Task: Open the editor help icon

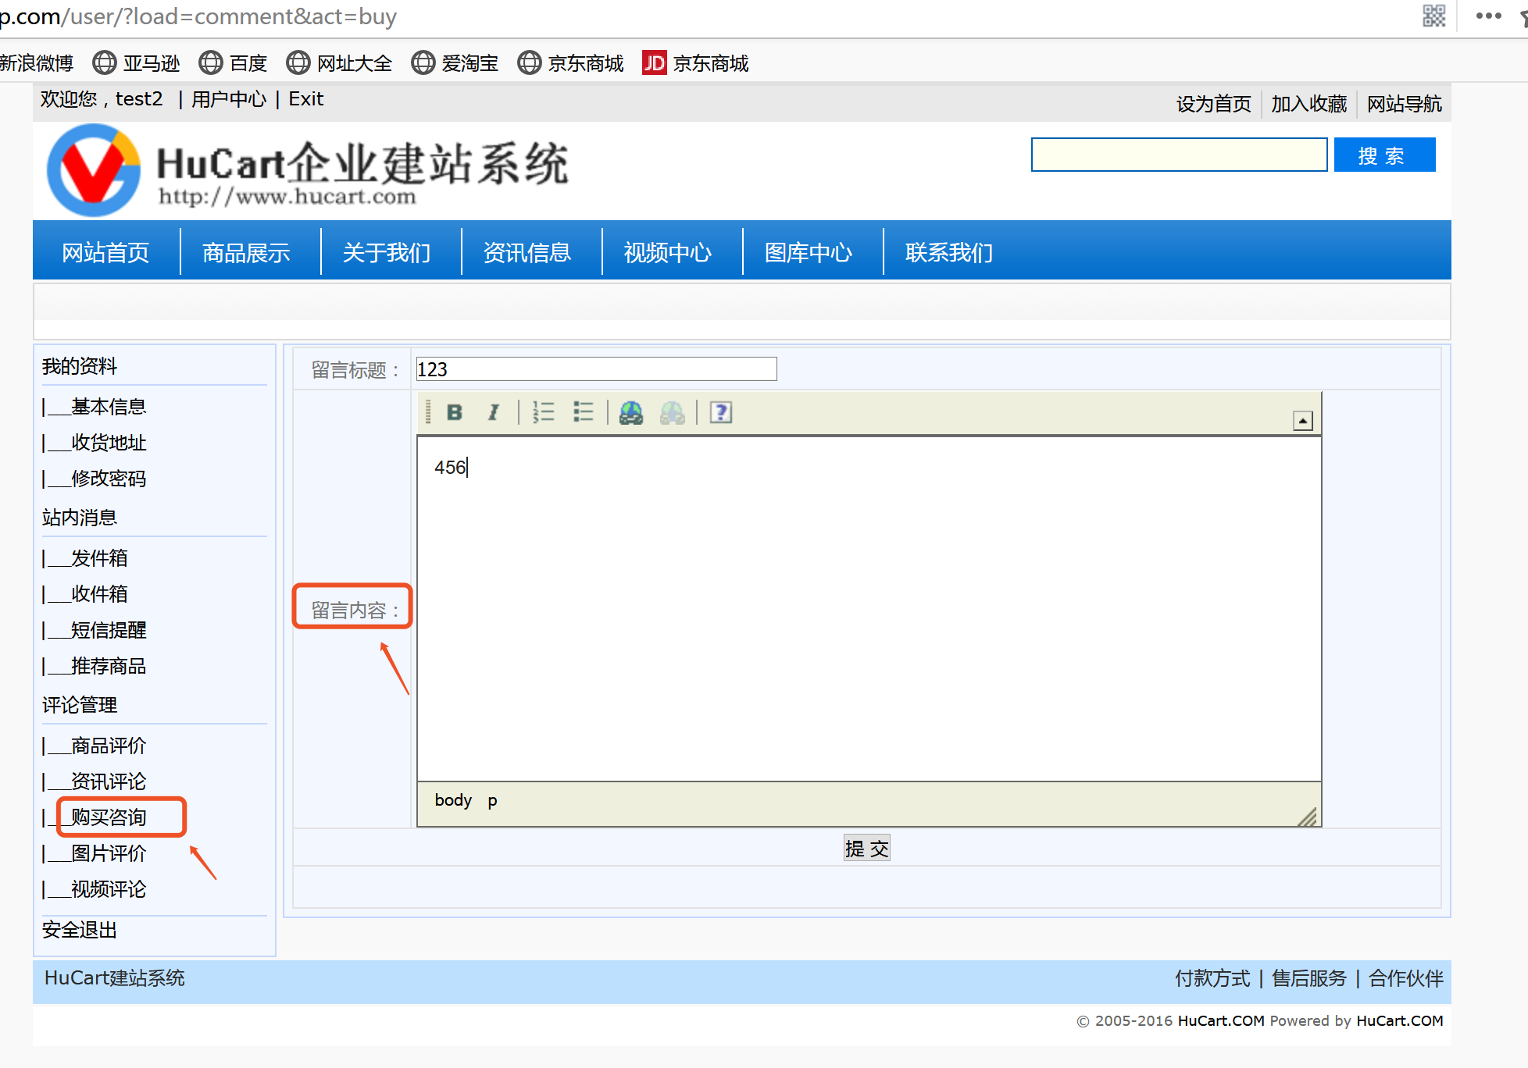Action: [x=720, y=412]
